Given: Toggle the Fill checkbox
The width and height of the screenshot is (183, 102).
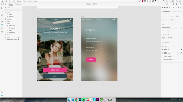Looking at the screenshot, I should 163,50.
